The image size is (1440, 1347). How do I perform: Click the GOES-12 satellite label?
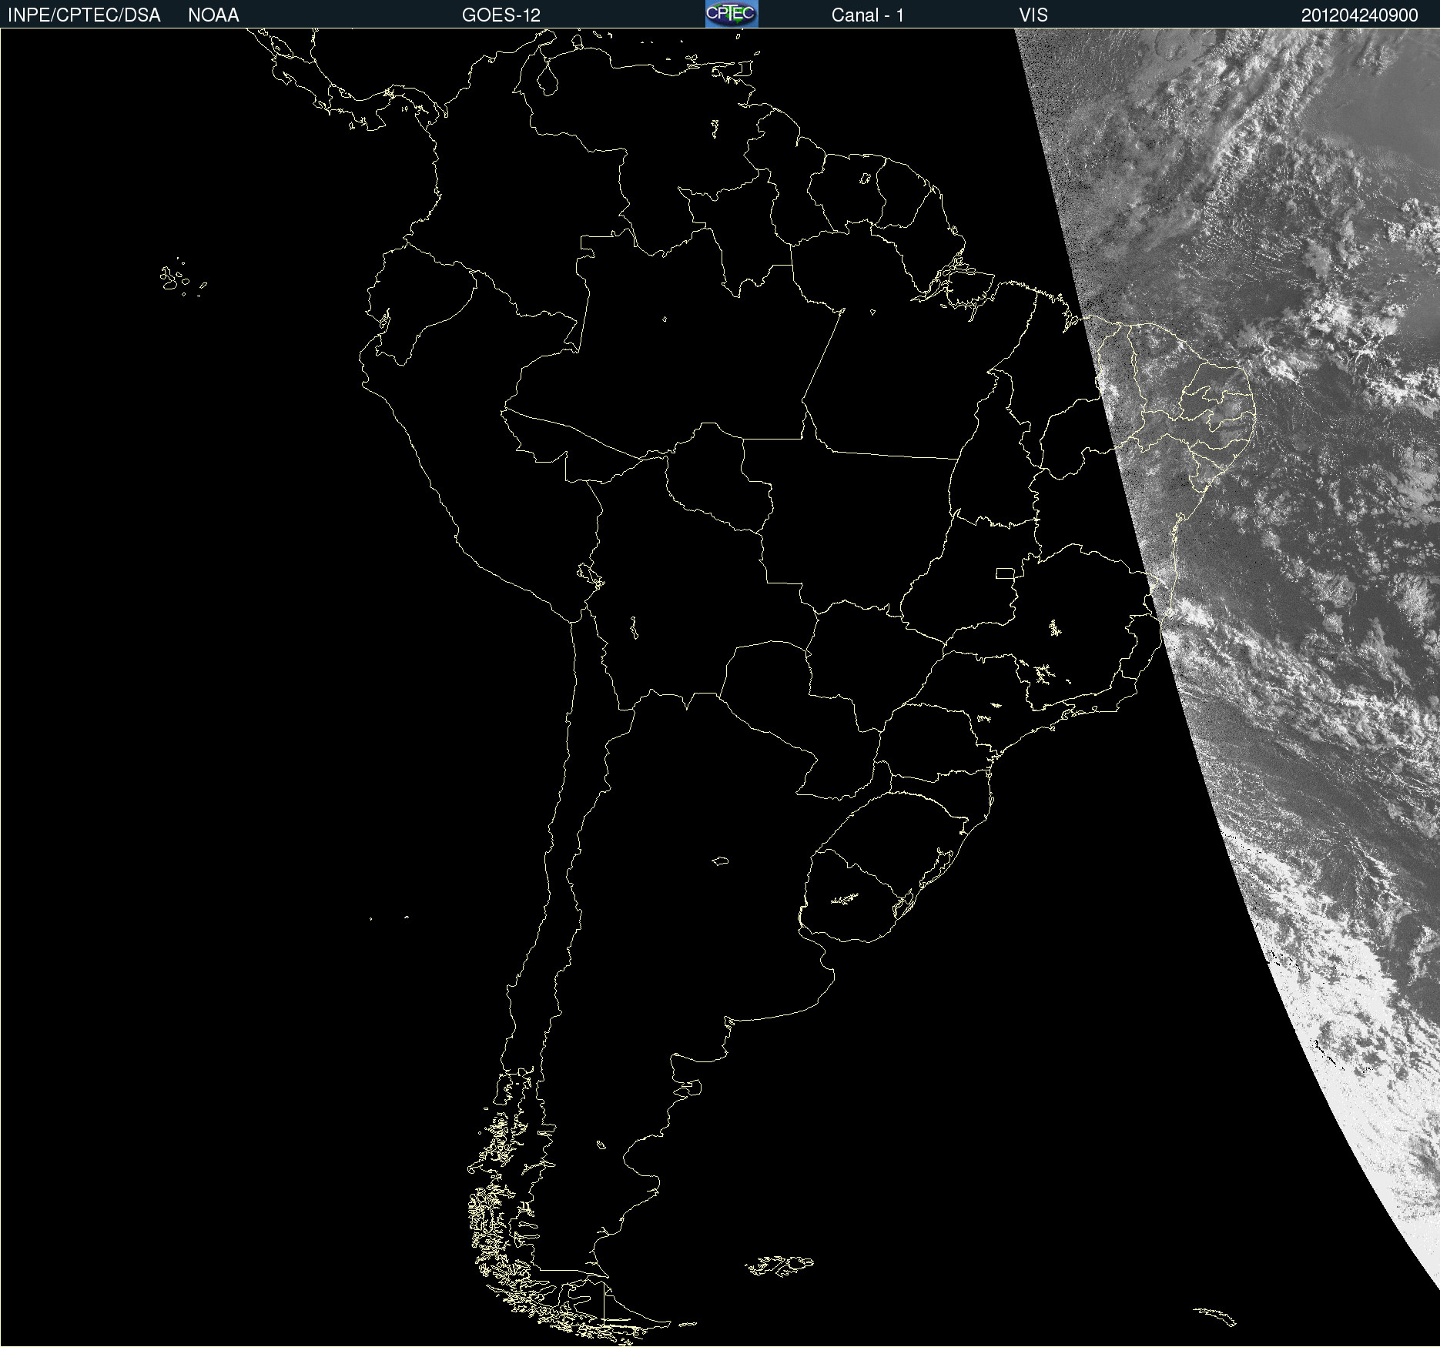[x=501, y=15]
